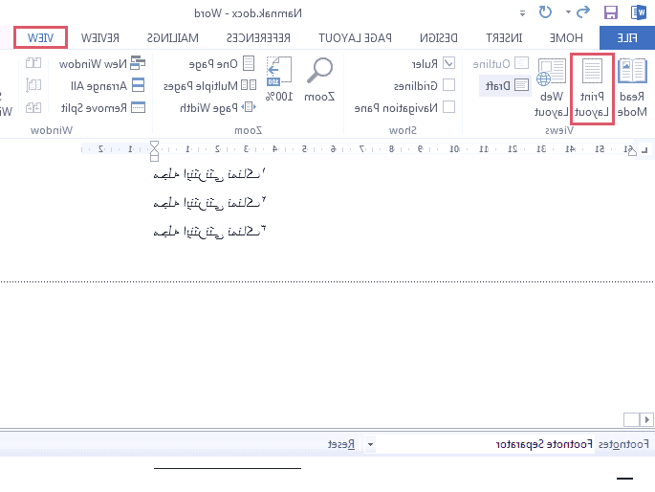
Task: Open the FILE tab
Action: click(x=626, y=37)
